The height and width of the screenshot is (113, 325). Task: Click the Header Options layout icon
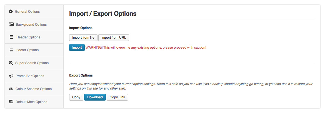pyautogui.click(x=11, y=37)
